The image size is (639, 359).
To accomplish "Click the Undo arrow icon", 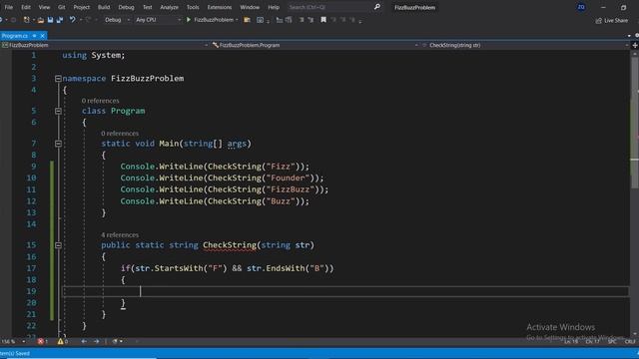I will coord(72,20).
